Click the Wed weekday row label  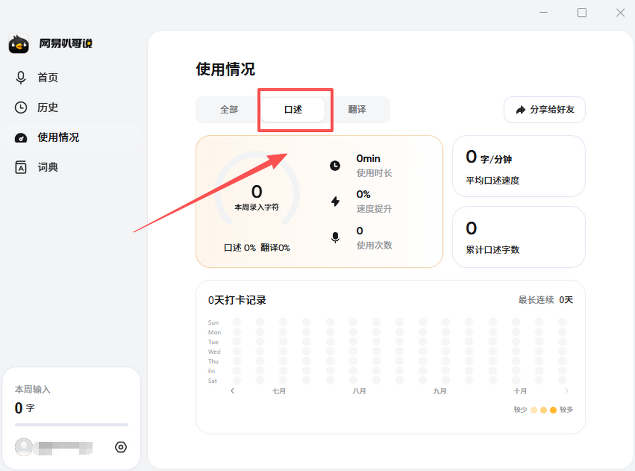click(x=214, y=352)
